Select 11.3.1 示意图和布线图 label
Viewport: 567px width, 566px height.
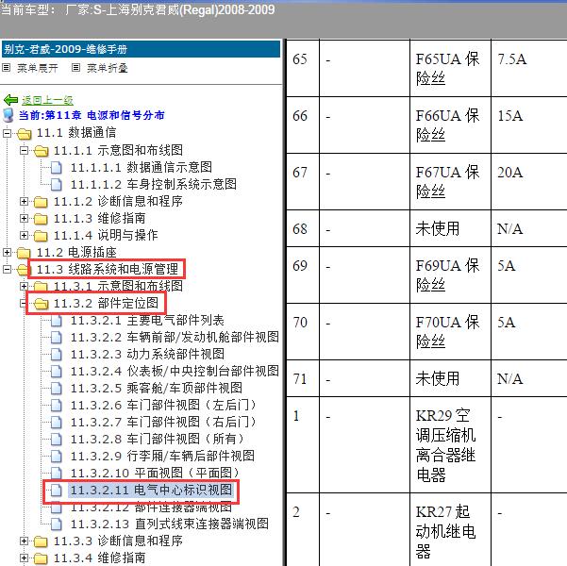pos(118,286)
